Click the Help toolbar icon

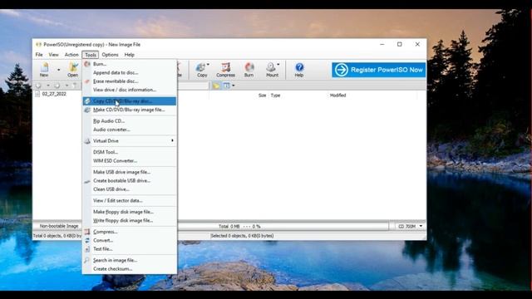[299, 70]
